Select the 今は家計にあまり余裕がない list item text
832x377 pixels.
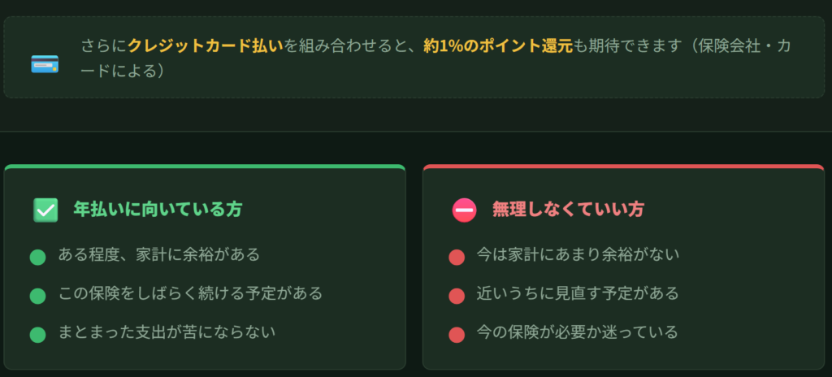578,254
